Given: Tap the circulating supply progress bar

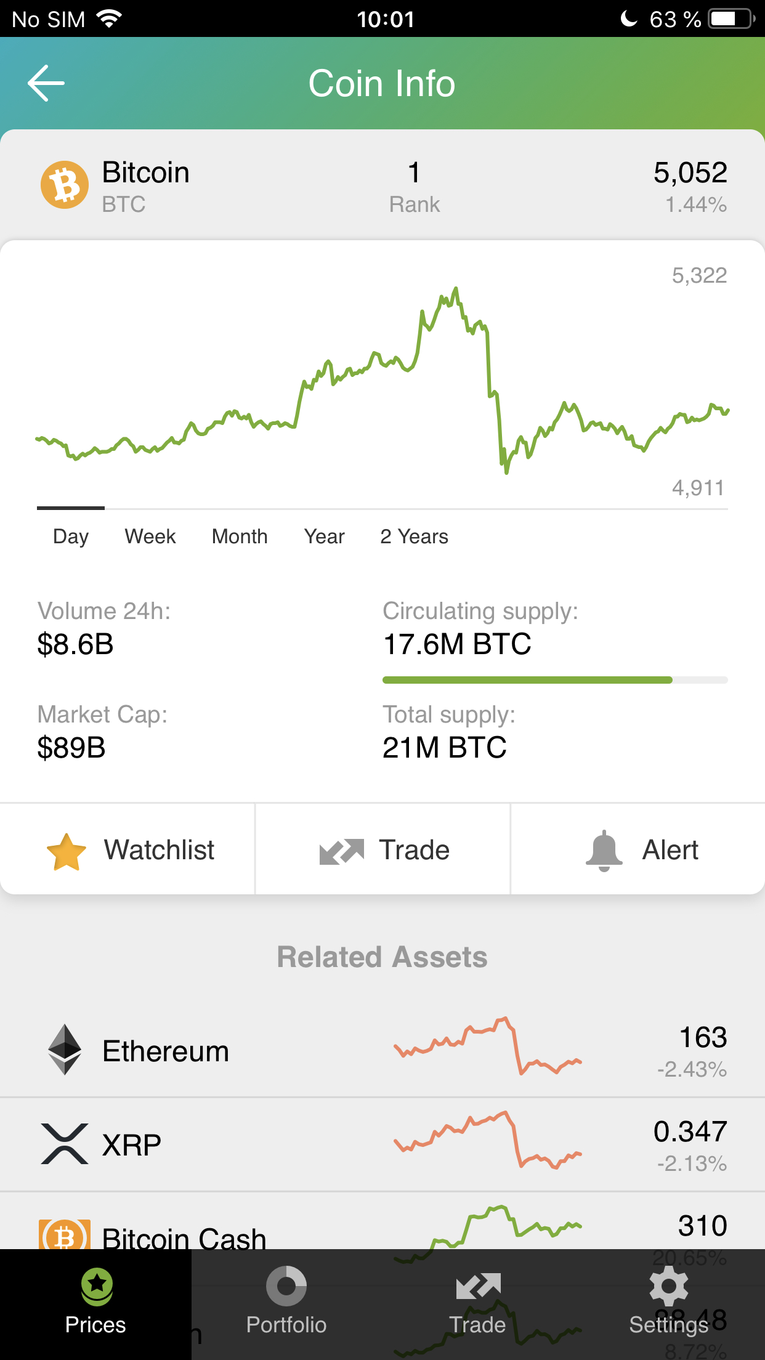Looking at the screenshot, I should 555,680.
